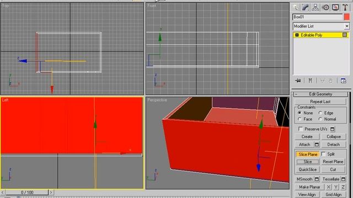Click Make Unique icon under modifier stack

323,81
